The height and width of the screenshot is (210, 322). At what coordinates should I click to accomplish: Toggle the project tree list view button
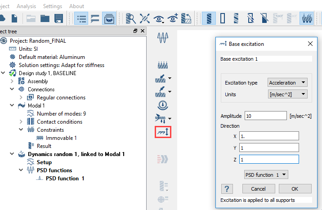coord(81,18)
